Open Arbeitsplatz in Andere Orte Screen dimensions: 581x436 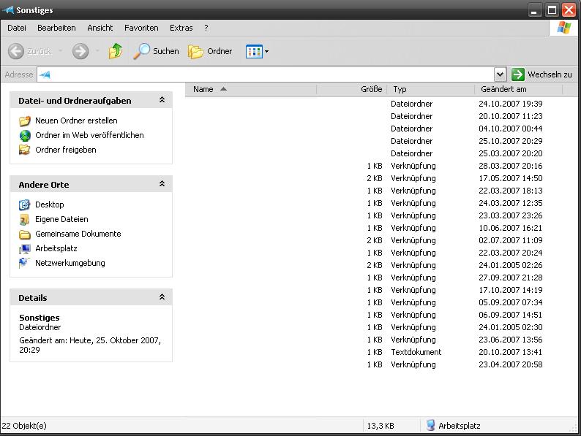point(56,248)
